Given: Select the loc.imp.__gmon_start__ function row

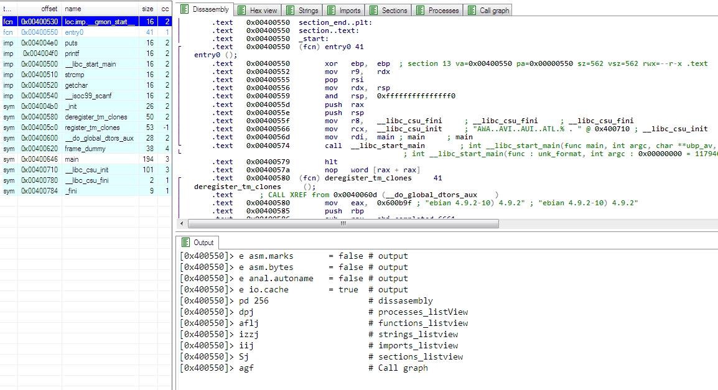Looking at the screenshot, I should click(86, 22).
